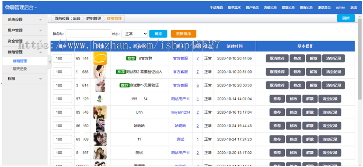Viewport: 363px width, 167px height.
Task: Expand the 资金管理 sidebar section
Action: tap(24, 41)
